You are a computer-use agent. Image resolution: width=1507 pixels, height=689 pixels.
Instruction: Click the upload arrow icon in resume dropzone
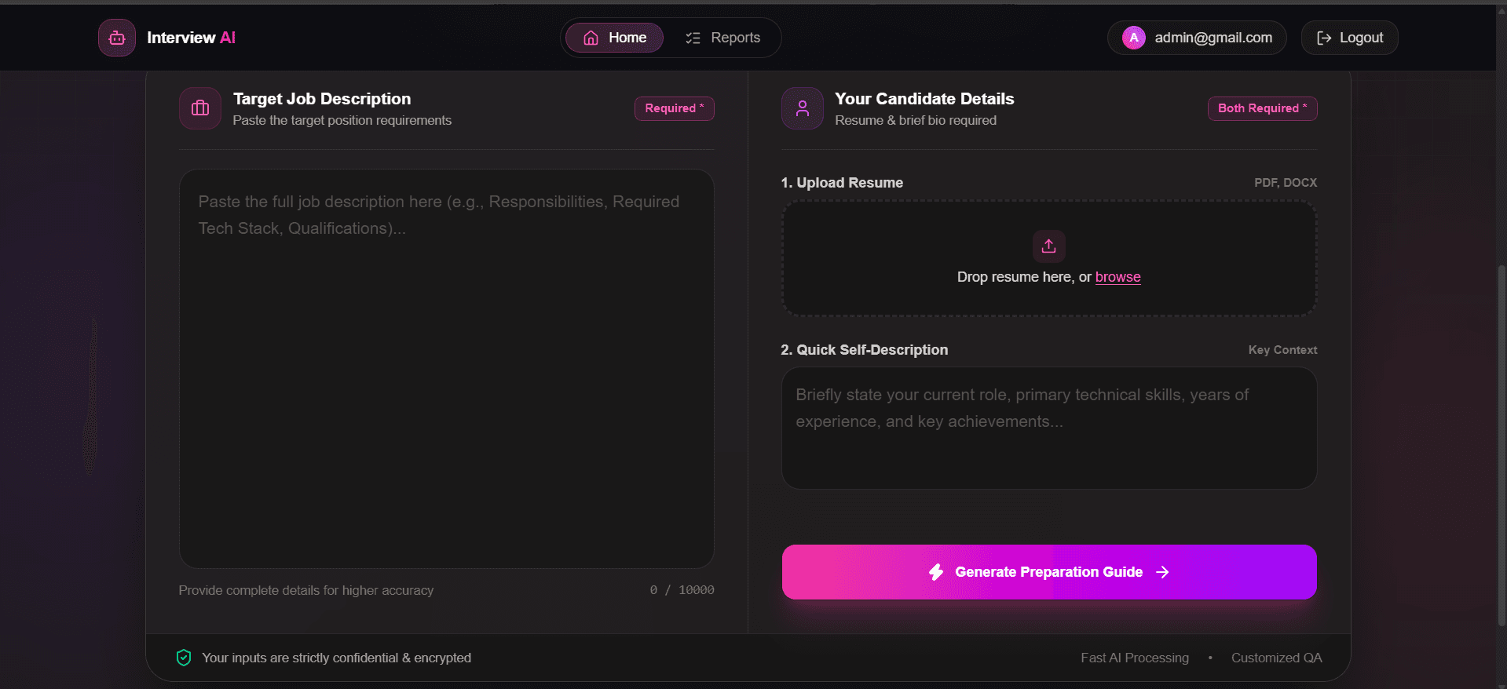[x=1049, y=246]
